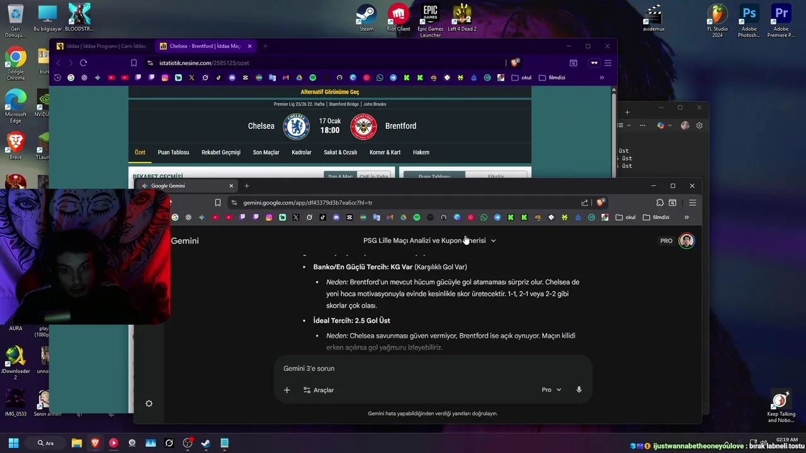Open Windows Start menu
Viewport: 806px width, 453px height.
click(13, 443)
